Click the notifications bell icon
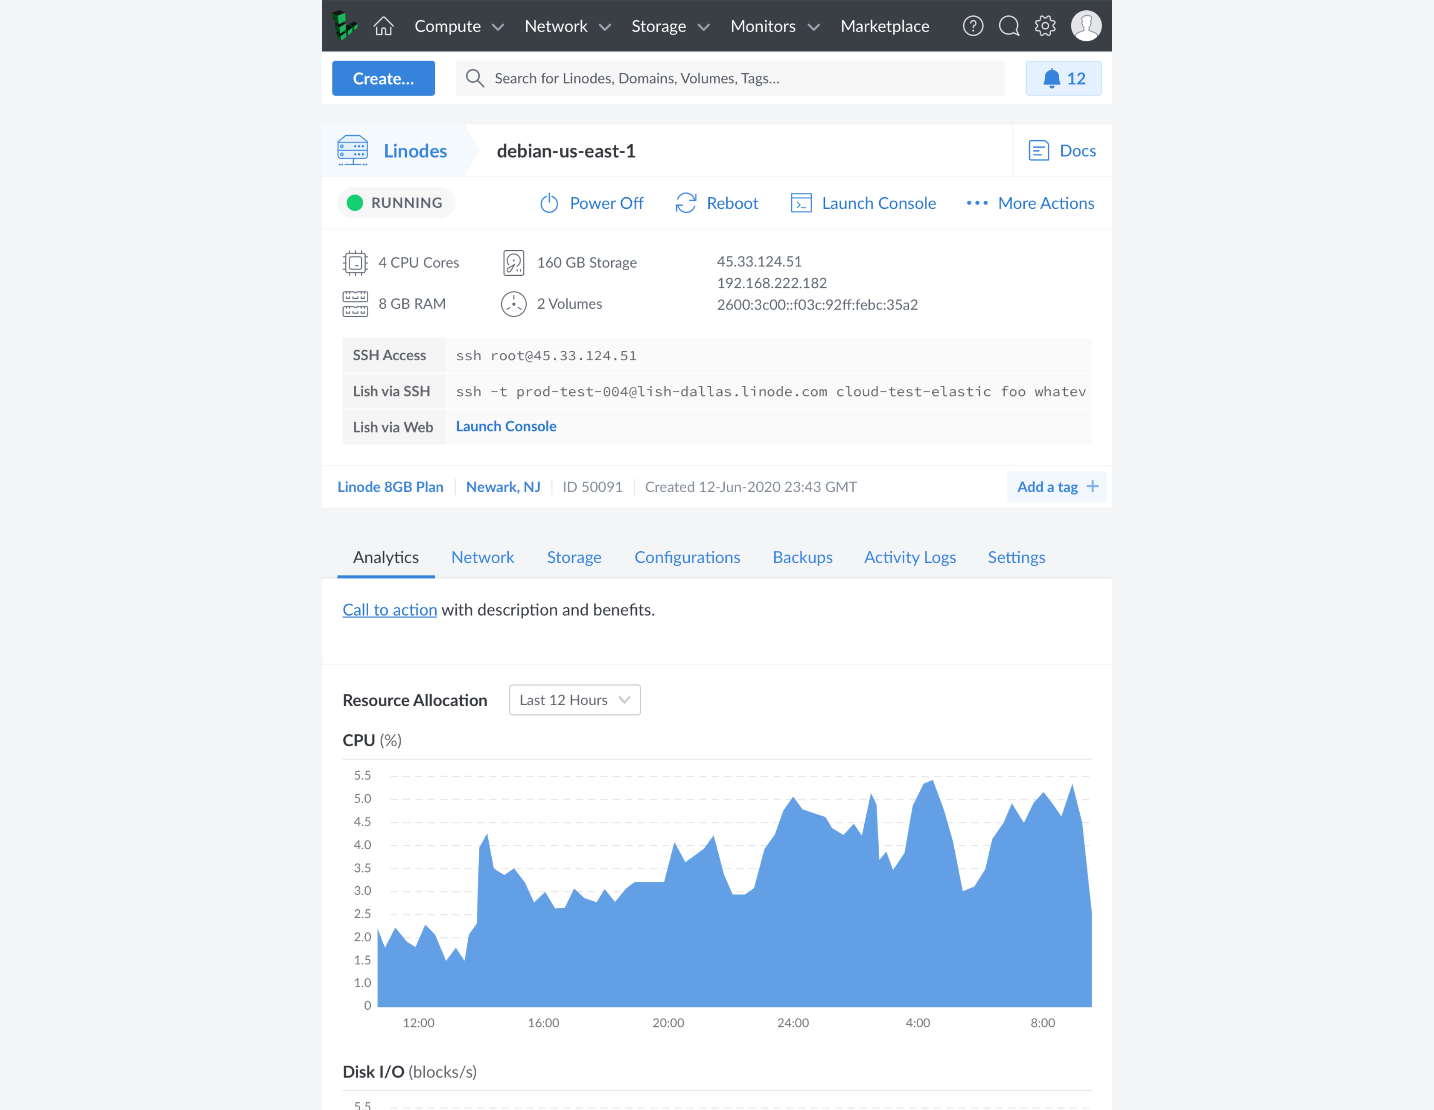The height and width of the screenshot is (1110, 1434). [1051, 78]
